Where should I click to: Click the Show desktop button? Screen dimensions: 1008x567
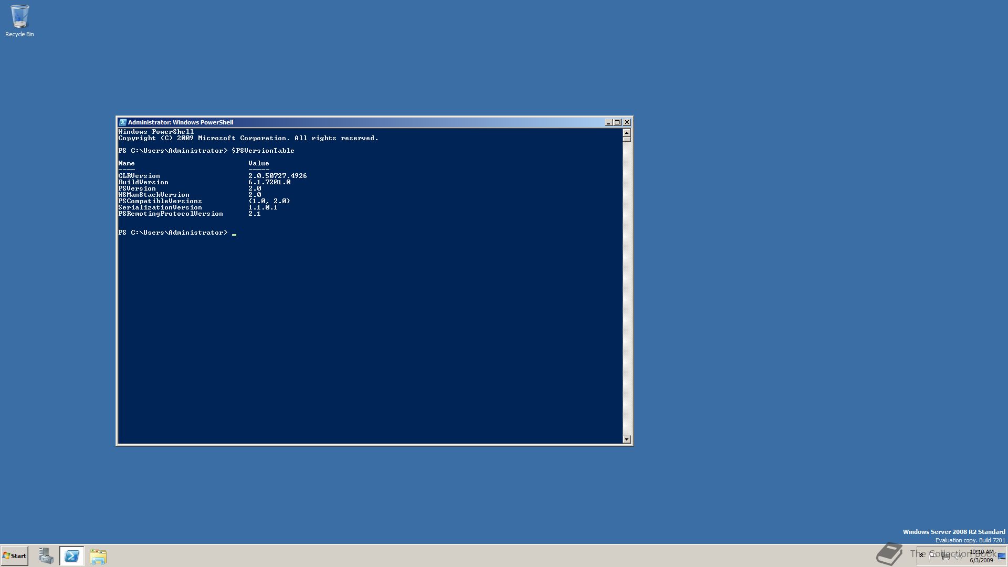1002,556
